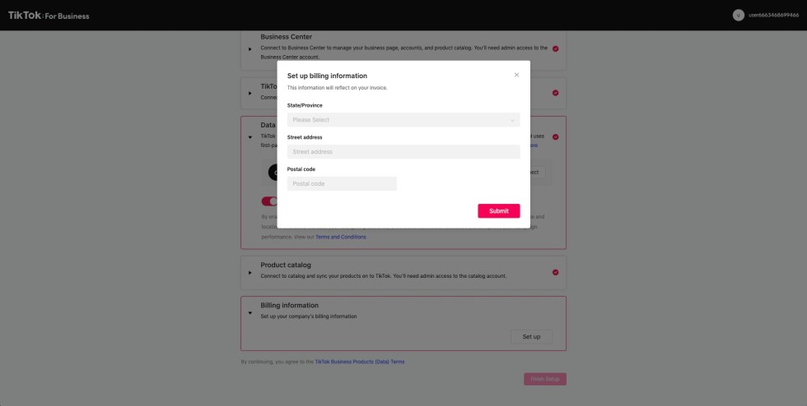Click the Postal code input field
Viewport: 807px width, 406px height.
[342, 183]
